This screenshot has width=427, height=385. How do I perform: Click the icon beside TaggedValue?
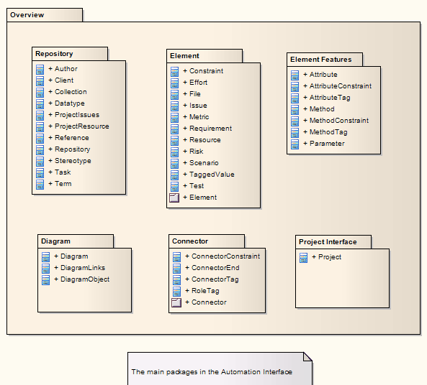pos(174,175)
